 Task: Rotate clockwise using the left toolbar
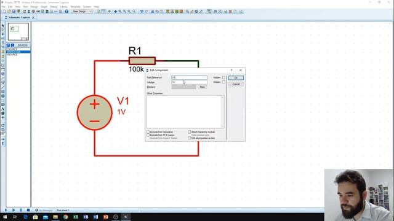(x=2, y=125)
